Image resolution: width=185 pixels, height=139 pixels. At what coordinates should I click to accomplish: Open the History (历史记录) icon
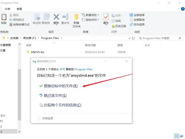coord(113,26)
